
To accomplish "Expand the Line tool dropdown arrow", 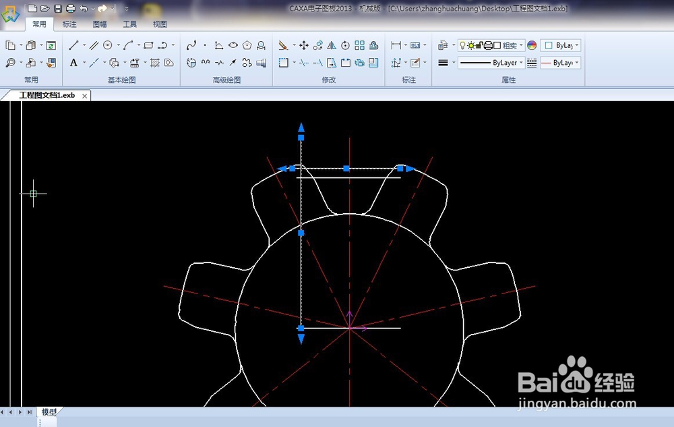I will [x=84, y=45].
